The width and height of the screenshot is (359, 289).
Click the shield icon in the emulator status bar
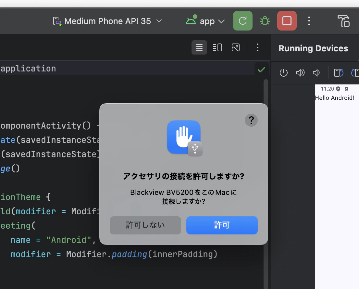[338, 89]
